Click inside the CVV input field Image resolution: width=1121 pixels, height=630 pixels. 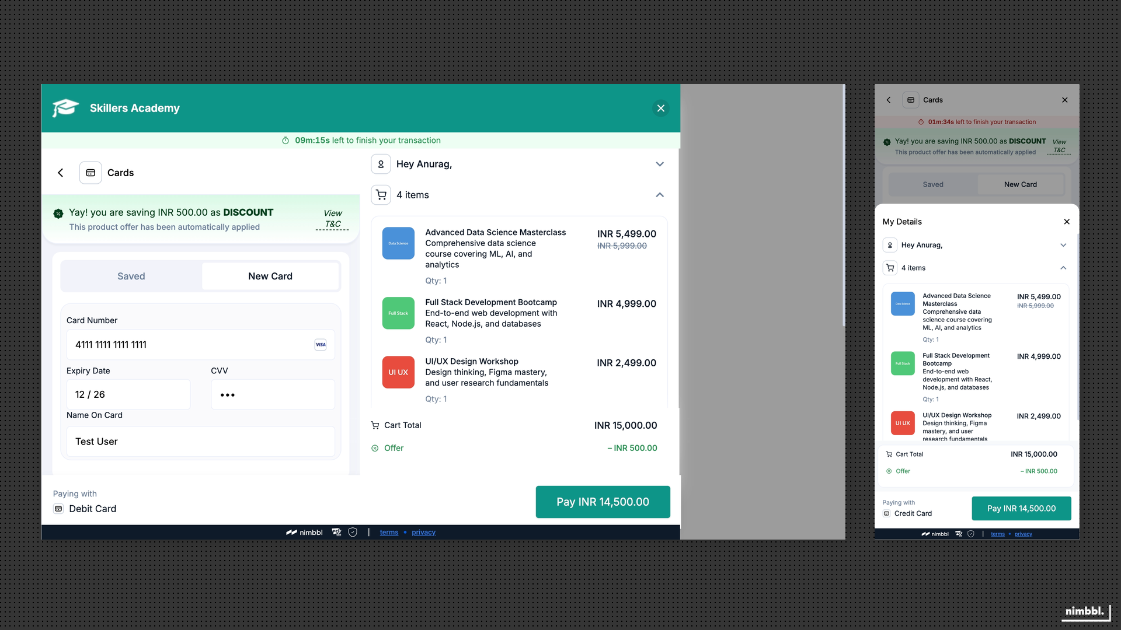(273, 394)
